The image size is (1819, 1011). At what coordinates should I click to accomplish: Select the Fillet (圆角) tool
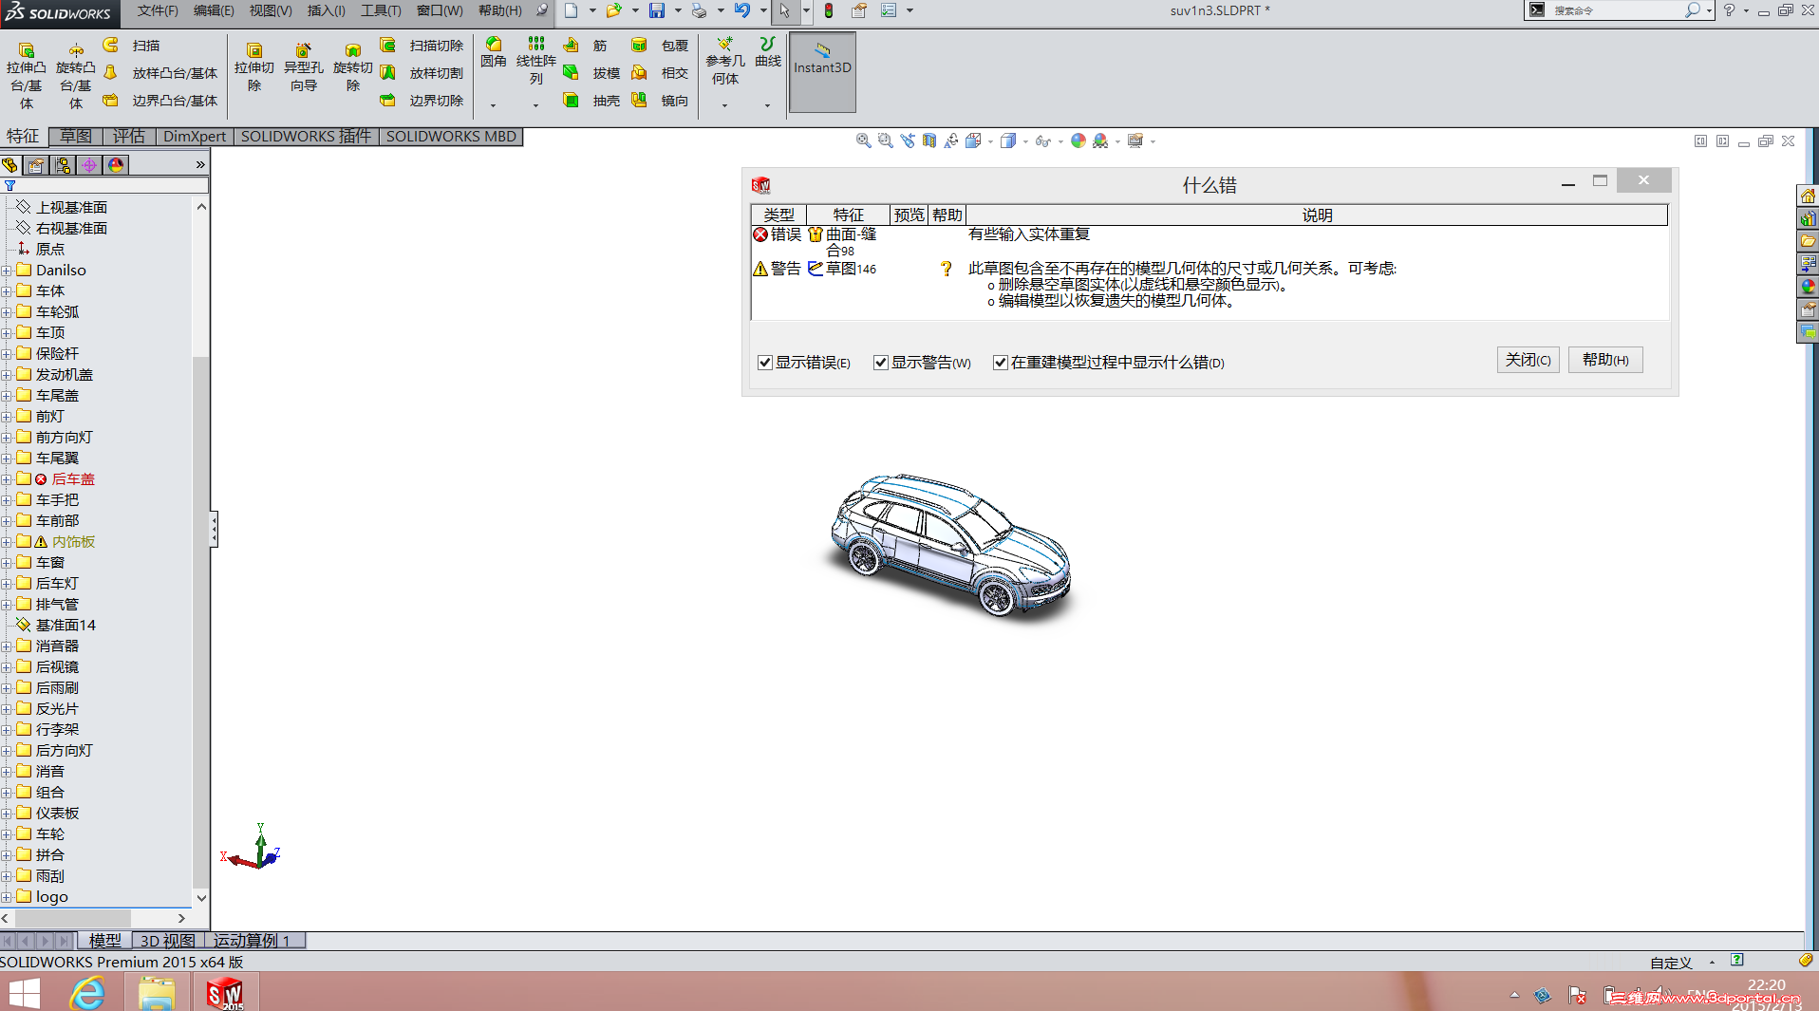[494, 53]
